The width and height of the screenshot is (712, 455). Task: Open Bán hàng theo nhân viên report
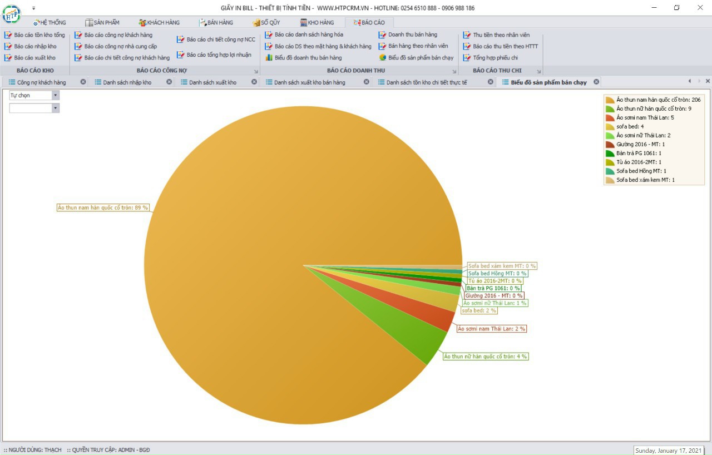point(413,46)
